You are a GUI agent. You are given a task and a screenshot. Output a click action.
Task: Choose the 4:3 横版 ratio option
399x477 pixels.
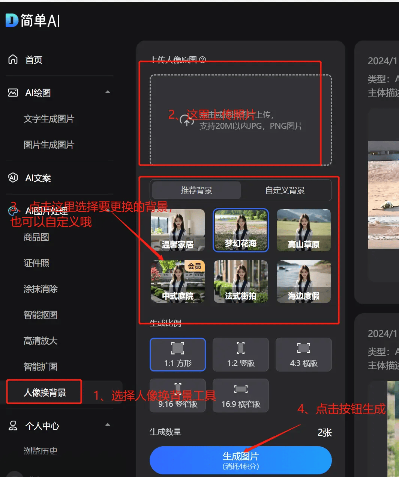pyautogui.click(x=303, y=354)
